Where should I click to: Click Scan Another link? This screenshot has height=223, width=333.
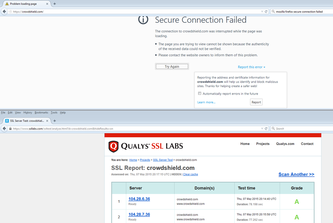tap(296, 174)
